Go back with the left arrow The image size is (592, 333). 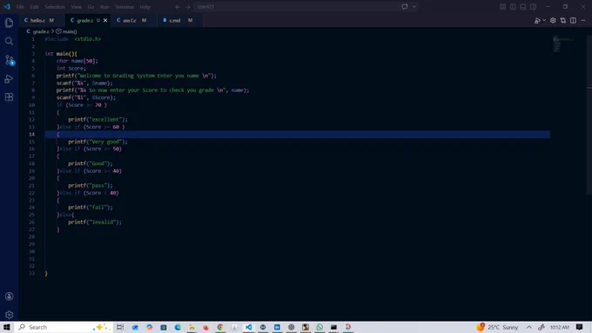[x=178, y=7]
